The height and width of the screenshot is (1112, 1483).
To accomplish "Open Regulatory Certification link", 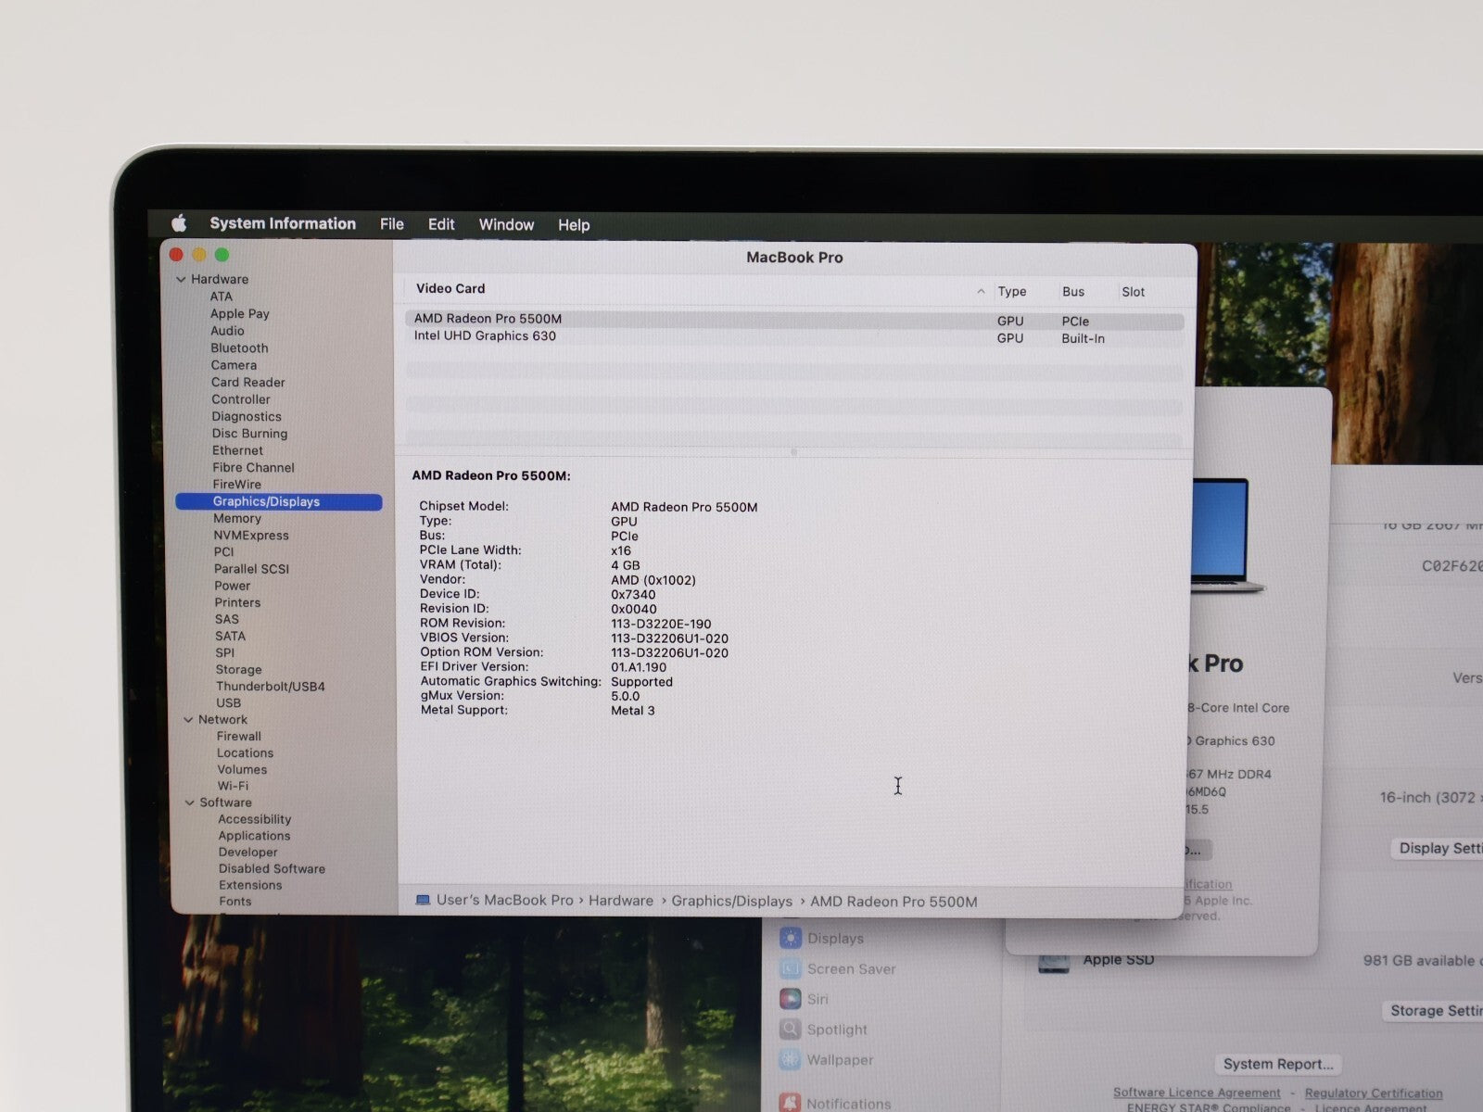I will (1374, 1093).
